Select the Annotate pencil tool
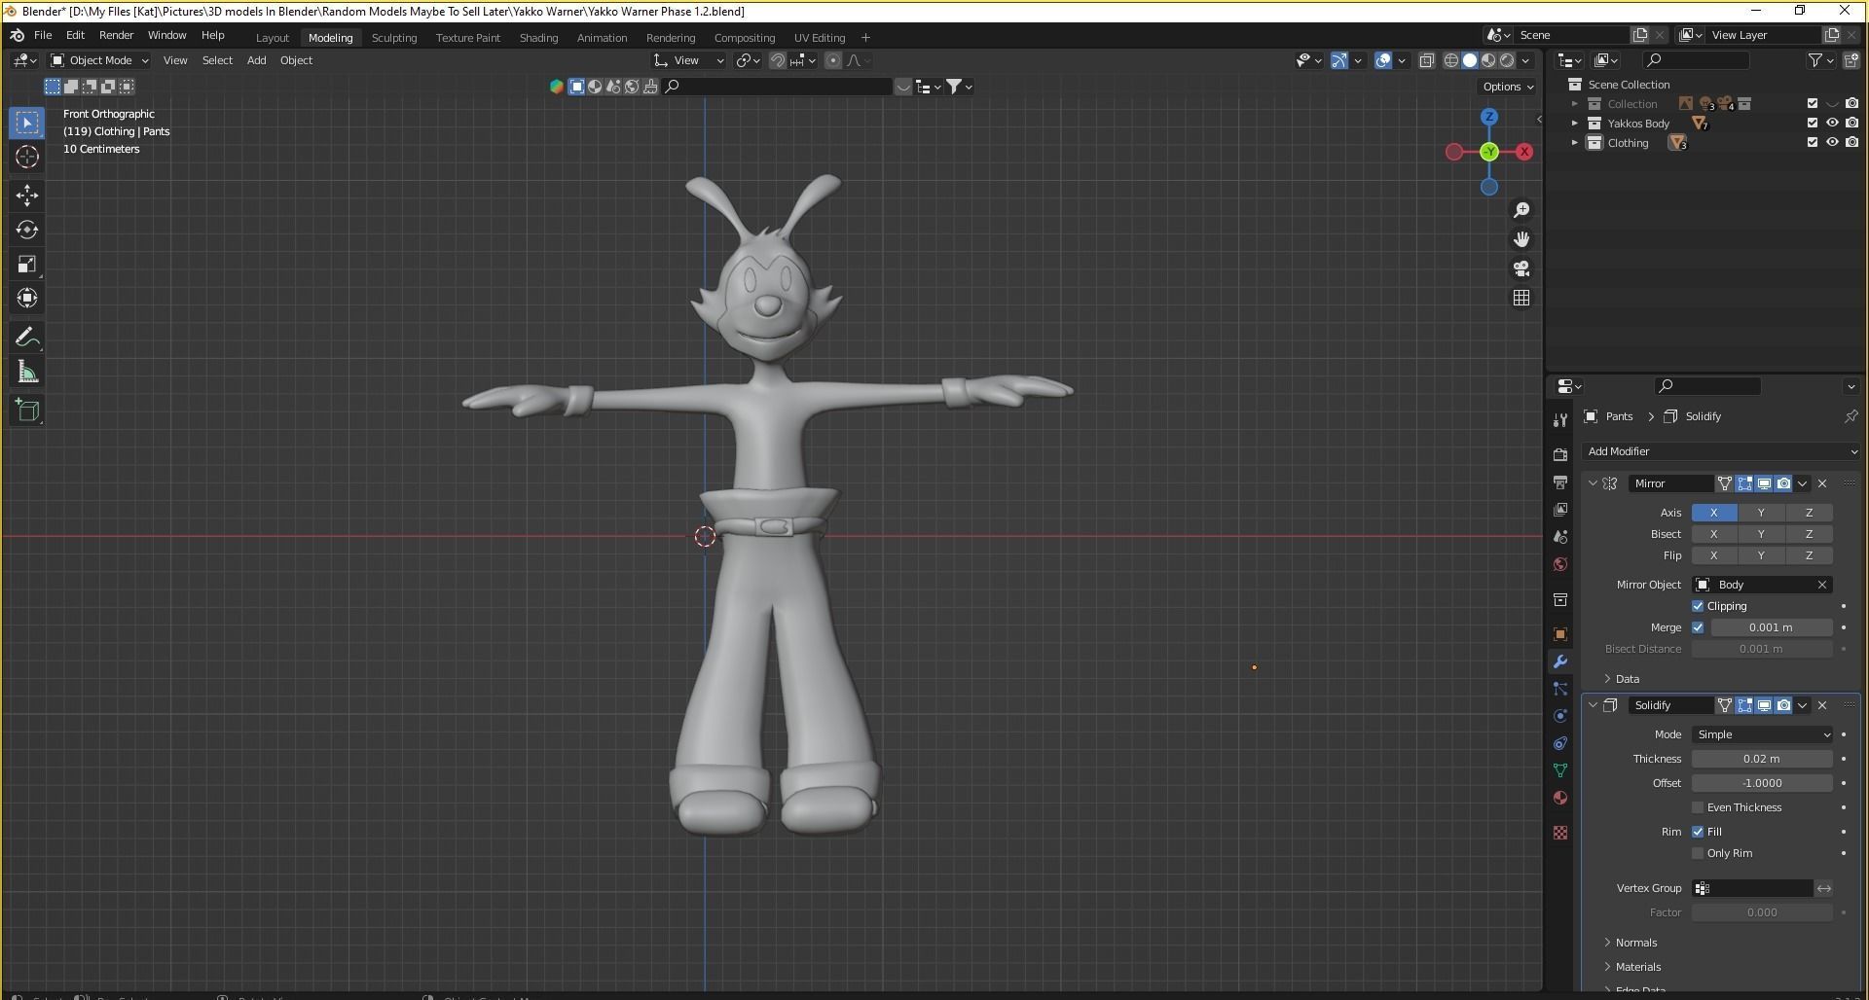Image resolution: width=1869 pixels, height=1000 pixels. point(27,338)
